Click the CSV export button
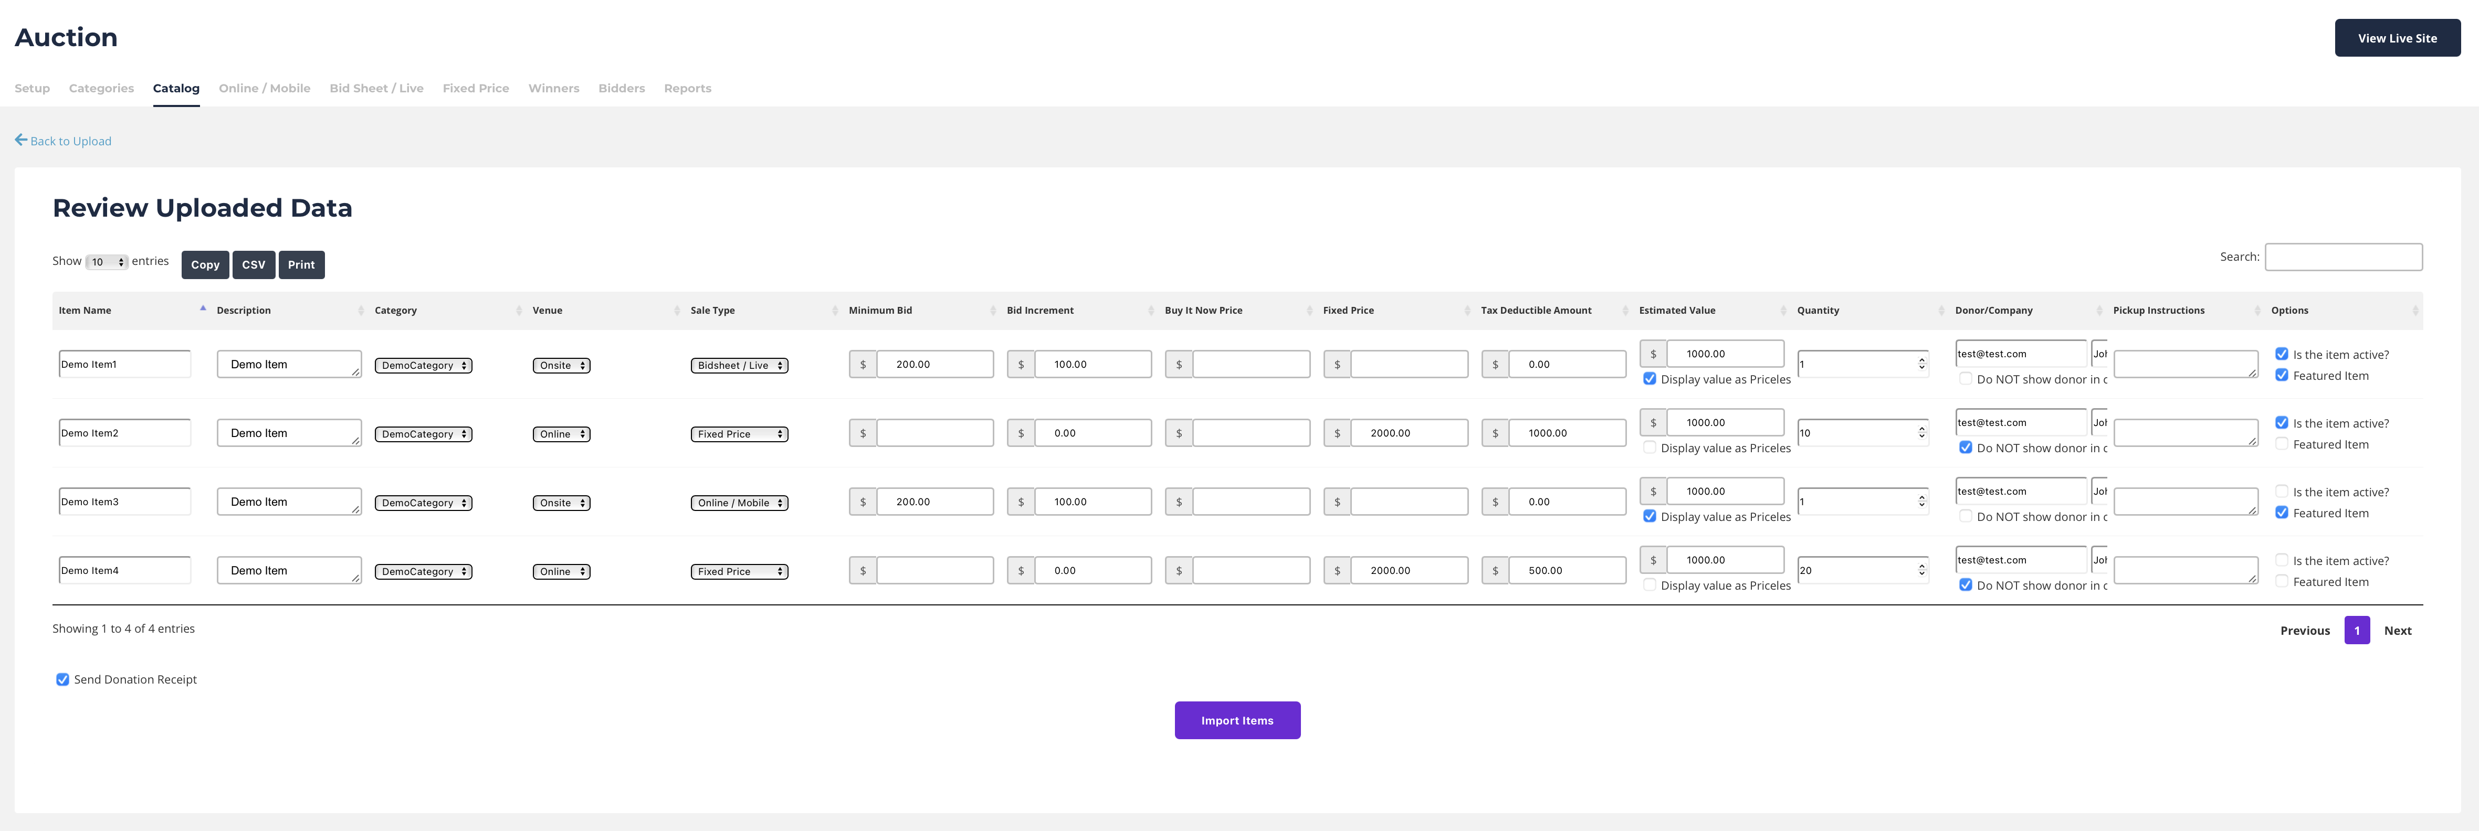The height and width of the screenshot is (831, 2479). [253, 264]
